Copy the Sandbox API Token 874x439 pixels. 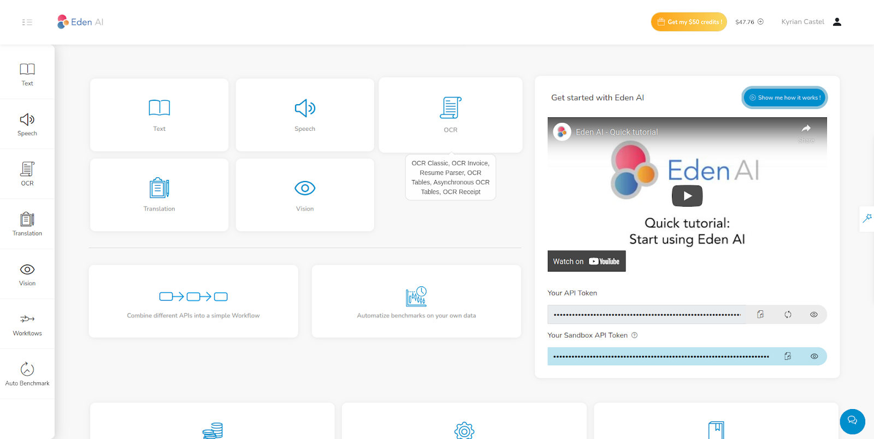(x=788, y=356)
